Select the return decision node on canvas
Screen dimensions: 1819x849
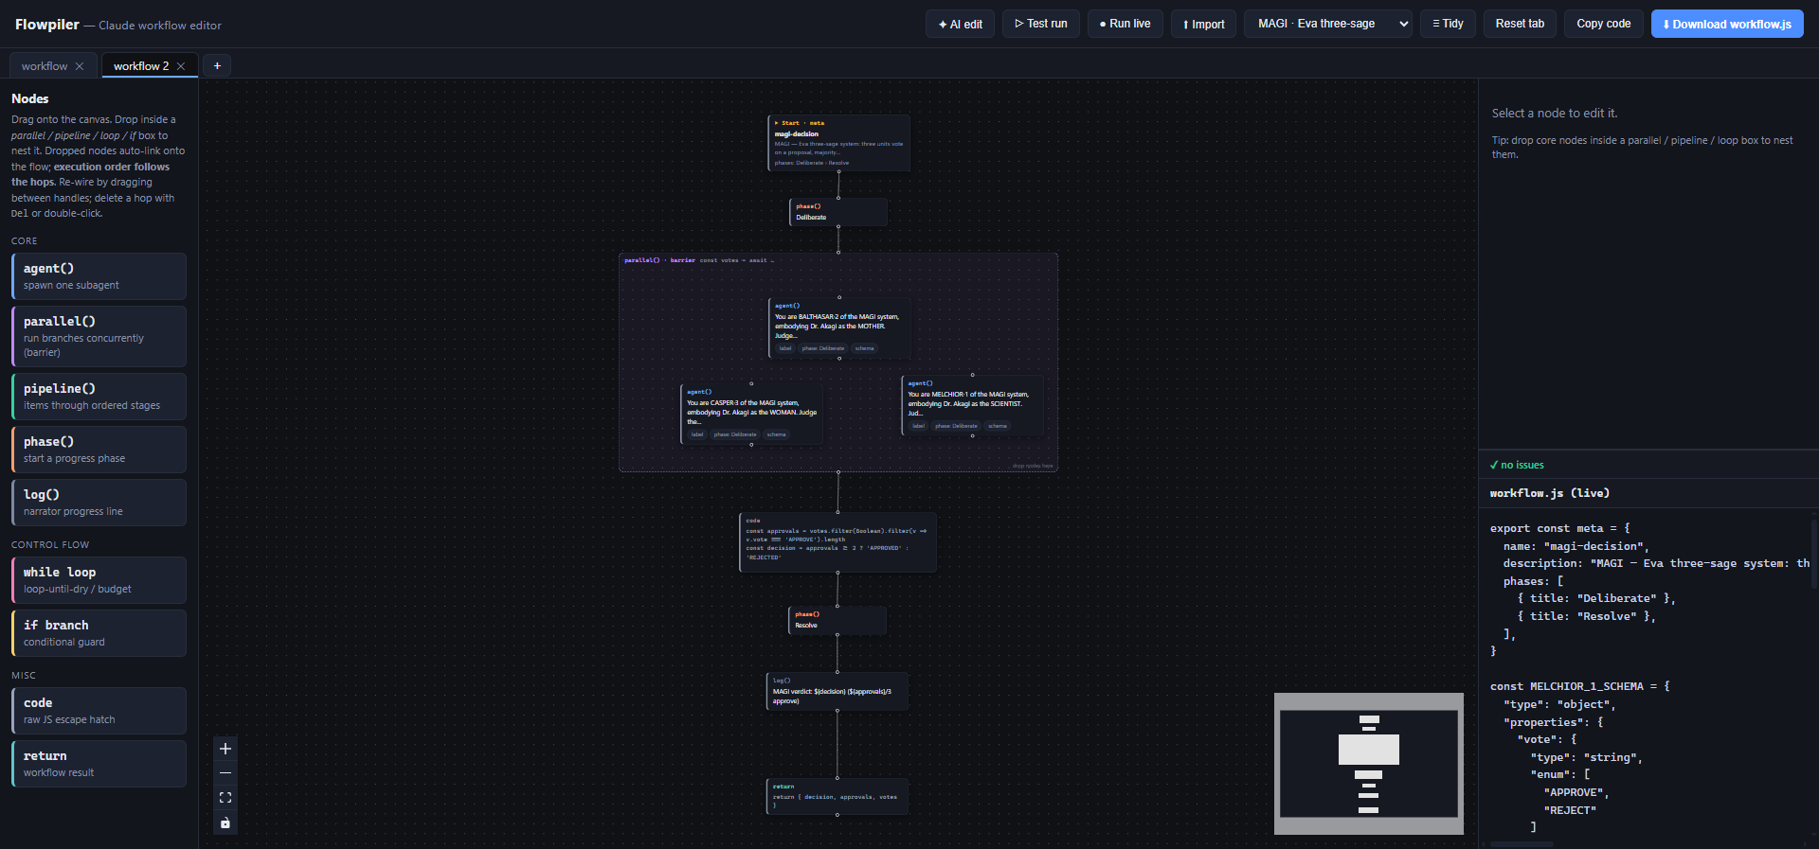point(837,797)
